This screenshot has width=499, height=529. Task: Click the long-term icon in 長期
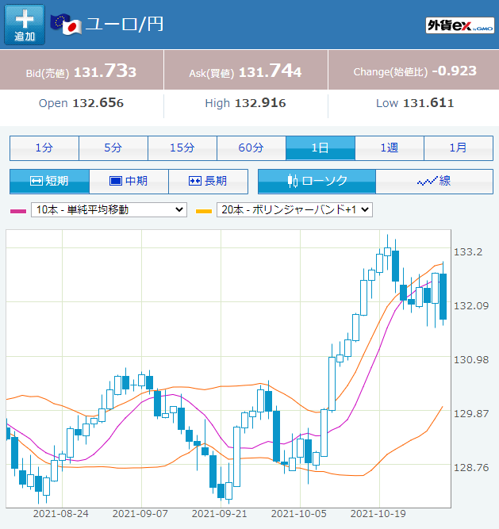(x=195, y=181)
